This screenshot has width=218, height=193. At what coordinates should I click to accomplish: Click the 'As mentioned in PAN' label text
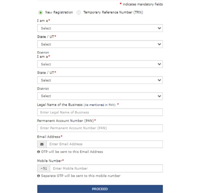pyautogui.click(x=100, y=105)
